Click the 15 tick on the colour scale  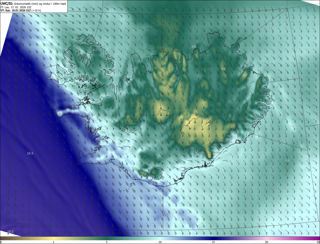point(213,242)
